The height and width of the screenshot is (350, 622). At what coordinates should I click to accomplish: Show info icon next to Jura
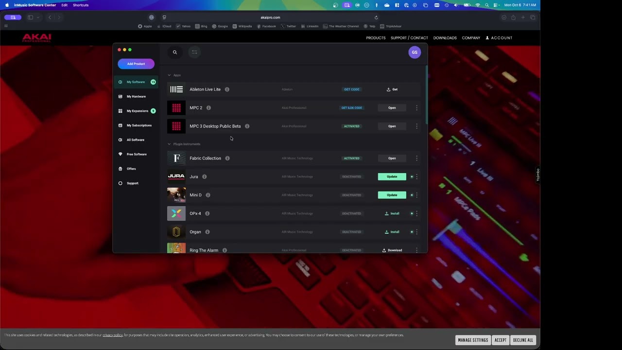tap(204, 177)
